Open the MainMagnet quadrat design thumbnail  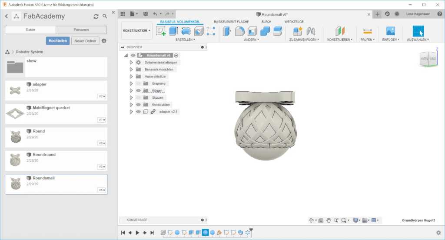click(15, 113)
